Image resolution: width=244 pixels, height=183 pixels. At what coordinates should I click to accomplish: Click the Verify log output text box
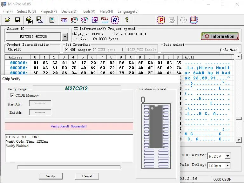pyautogui.click(x=69, y=148)
